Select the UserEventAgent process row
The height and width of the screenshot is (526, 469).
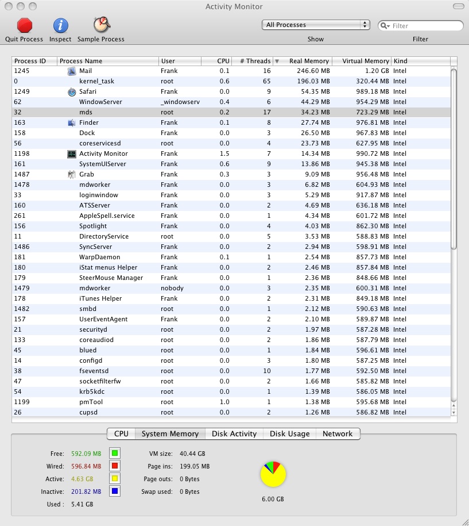coord(231,320)
